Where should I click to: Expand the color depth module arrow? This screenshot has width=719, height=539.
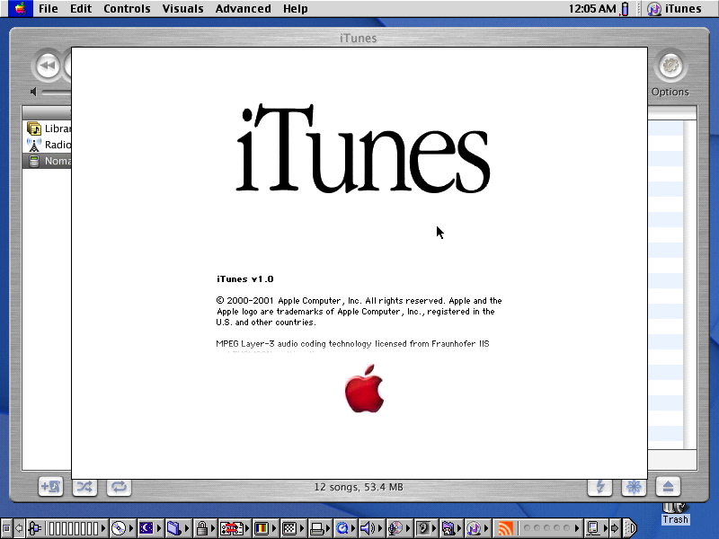[274, 528]
